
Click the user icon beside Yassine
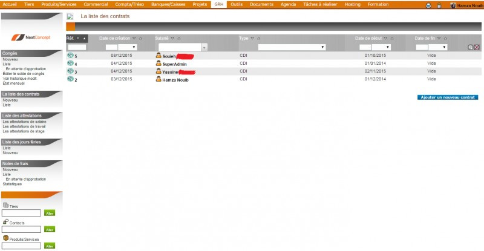[159, 71]
